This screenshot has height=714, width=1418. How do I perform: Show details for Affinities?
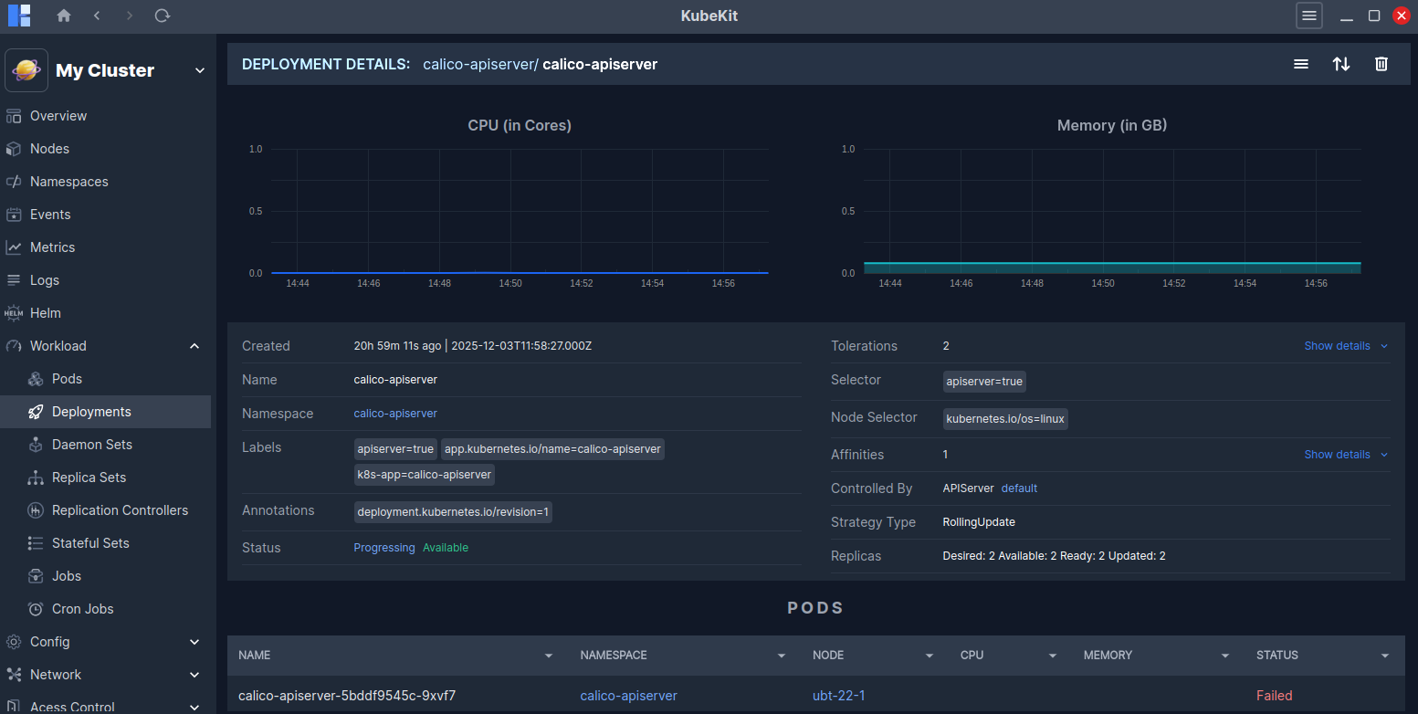pos(1345,455)
